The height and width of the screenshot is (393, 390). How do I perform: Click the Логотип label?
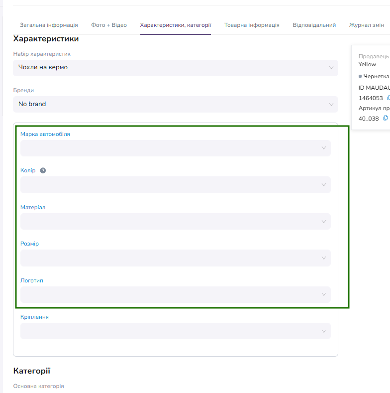[31, 280]
